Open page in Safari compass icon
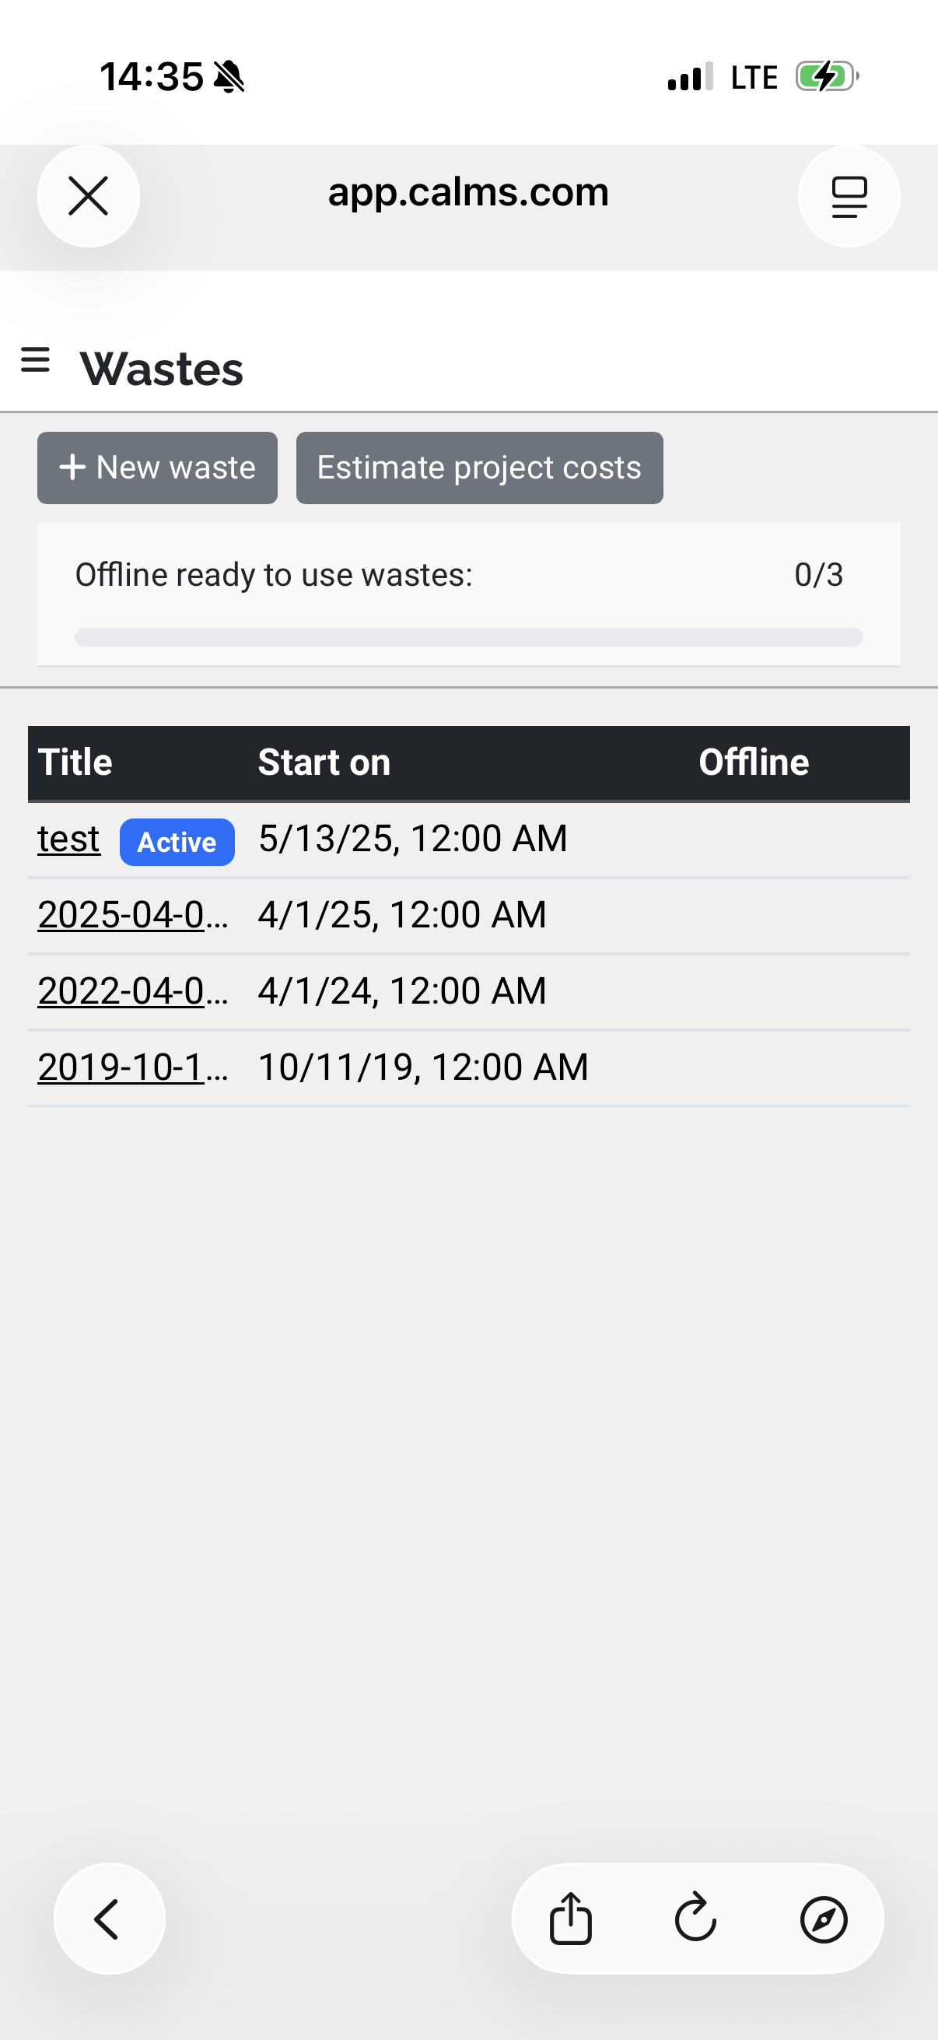The image size is (938, 2040). (x=823, y=1918)
